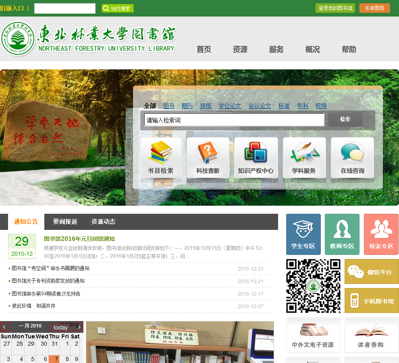399x363 pixels.
Task: Click the 2015-12-17 date text
Action: tap(251, 294)
